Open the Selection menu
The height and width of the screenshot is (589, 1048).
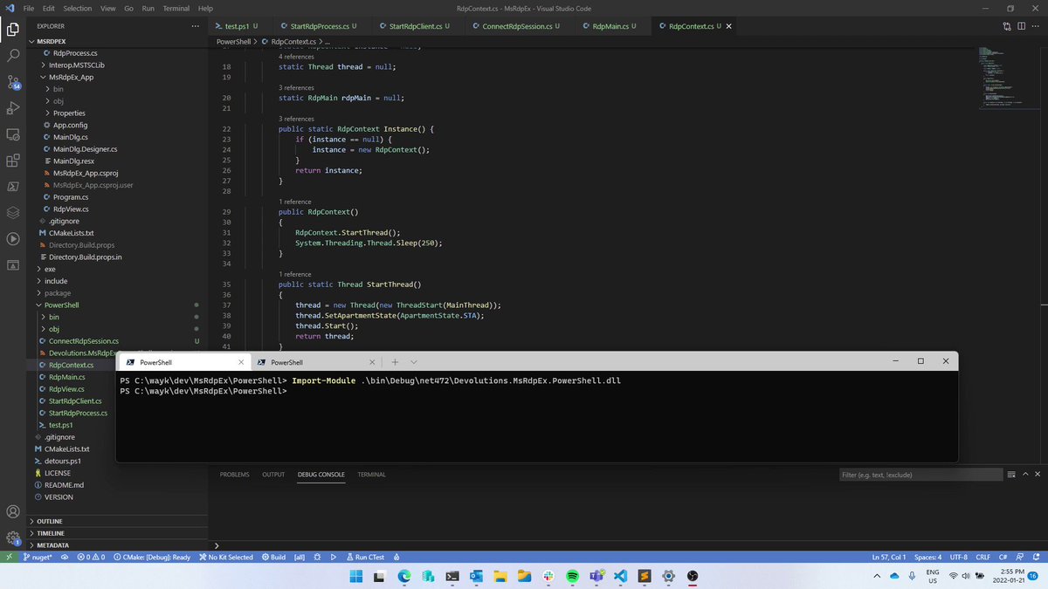click(x=77, y=8)
